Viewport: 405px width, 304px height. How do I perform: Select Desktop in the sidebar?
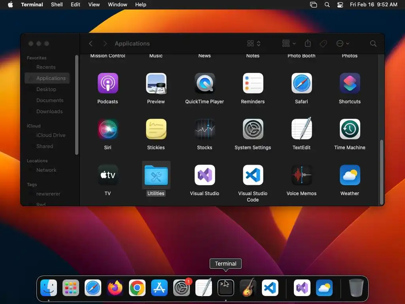(47, 89)
